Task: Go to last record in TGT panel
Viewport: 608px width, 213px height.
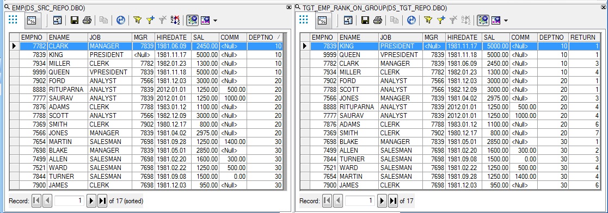Action: click(393, 201)
